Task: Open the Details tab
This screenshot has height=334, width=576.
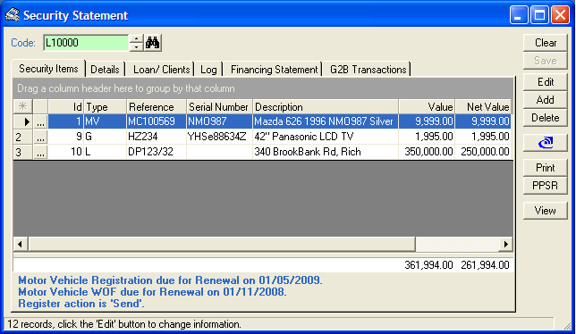Action: point(105,70)
